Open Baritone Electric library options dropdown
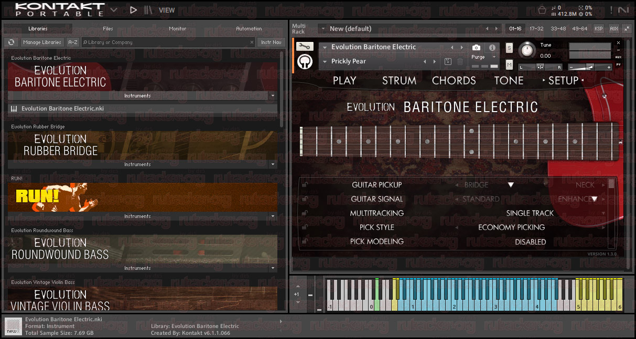This screenshot has height=339, width=636. click(273, 96)
